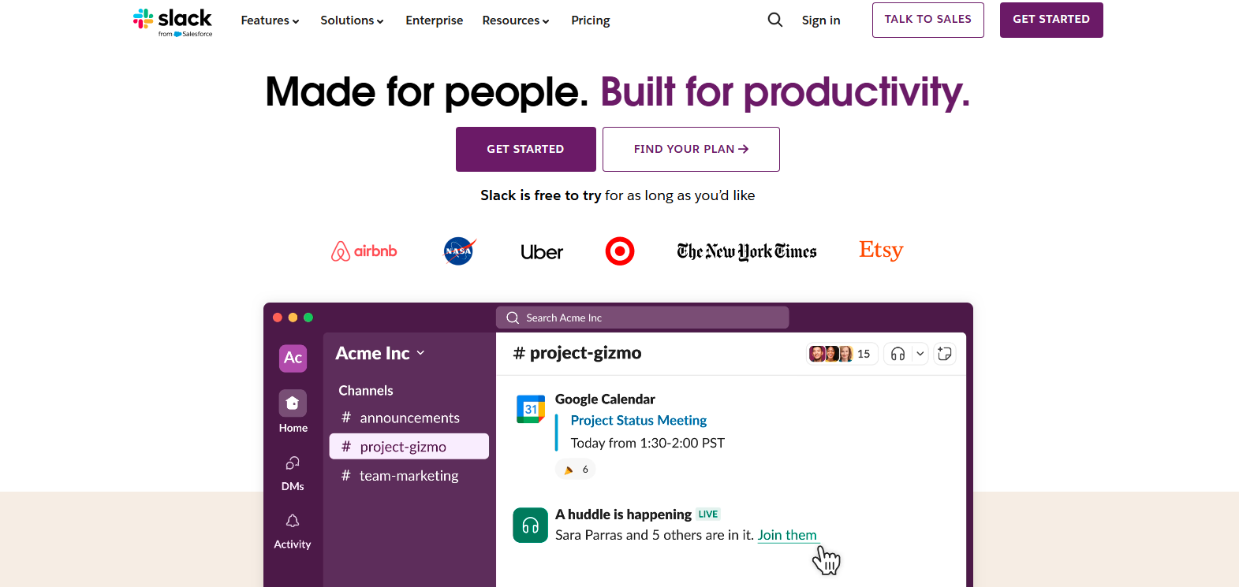This screenshot has width=1239, height=587.
Task: Open the Resources dropdown menu
Action: click(516, 20)
